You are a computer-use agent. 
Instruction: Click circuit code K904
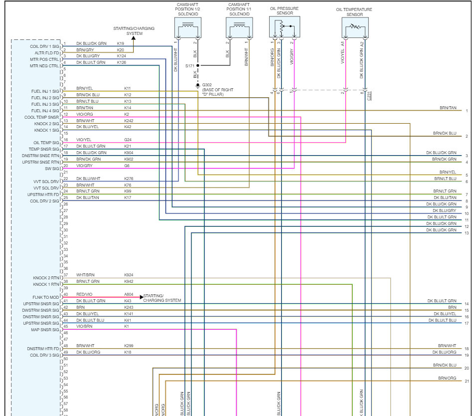pyautogui.click(x=129, y=153)
